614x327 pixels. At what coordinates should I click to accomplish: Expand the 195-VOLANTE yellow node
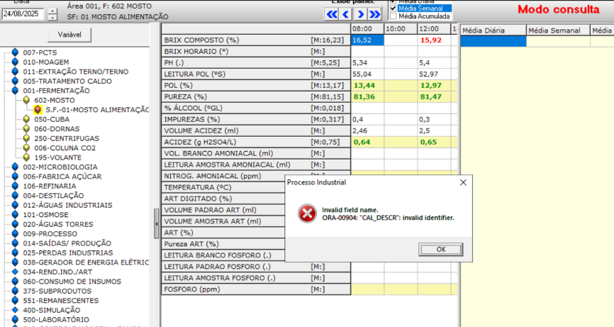pyautogui.click(x=26, y=157)
